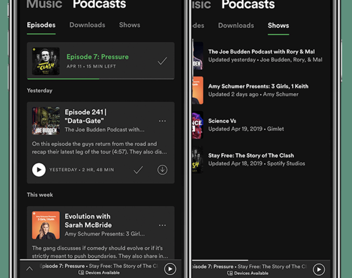The width and height of the screenshot is (352, 278).
Task: Switch to Shows tab on left phone
Action: coord(130,25)
